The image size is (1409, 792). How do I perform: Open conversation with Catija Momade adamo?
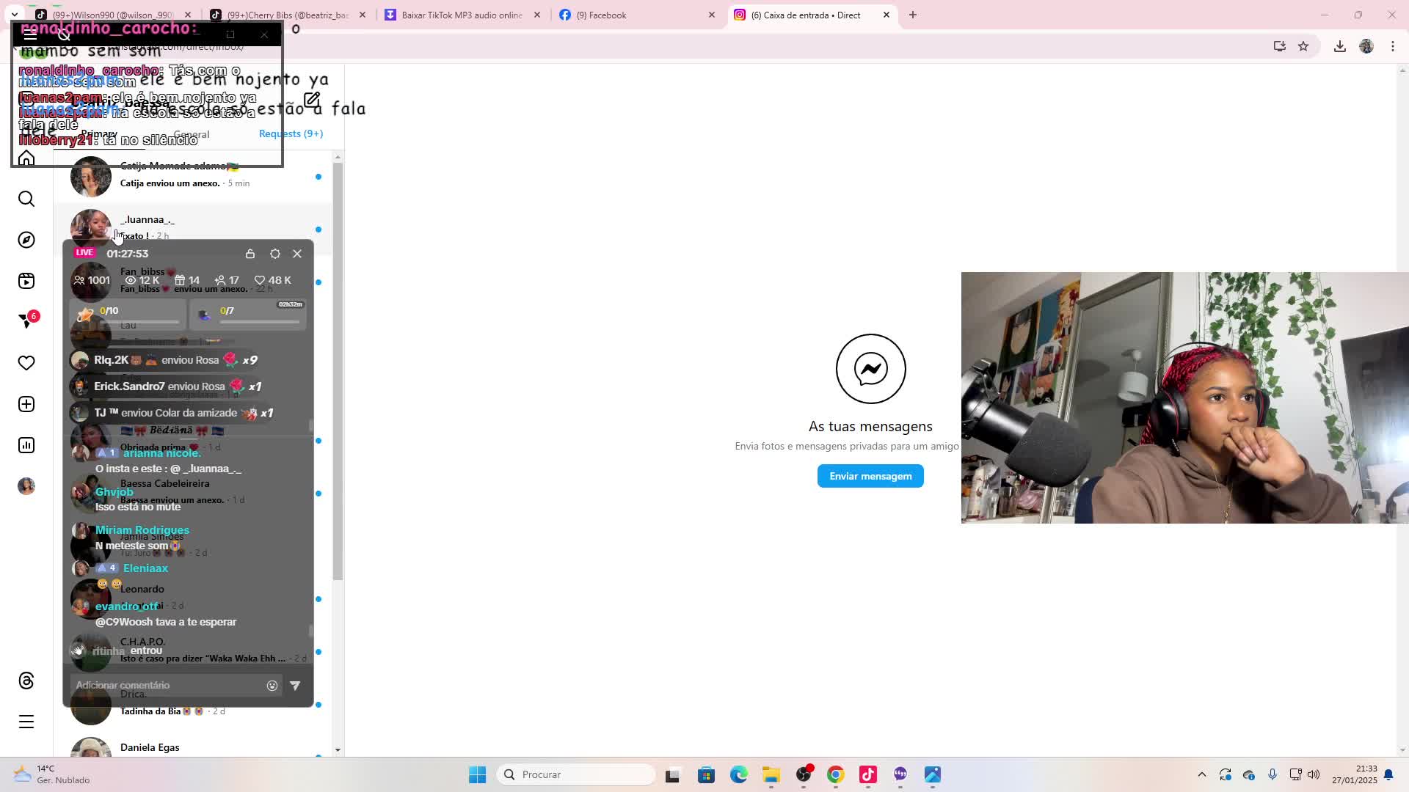(x=192, y=176)
